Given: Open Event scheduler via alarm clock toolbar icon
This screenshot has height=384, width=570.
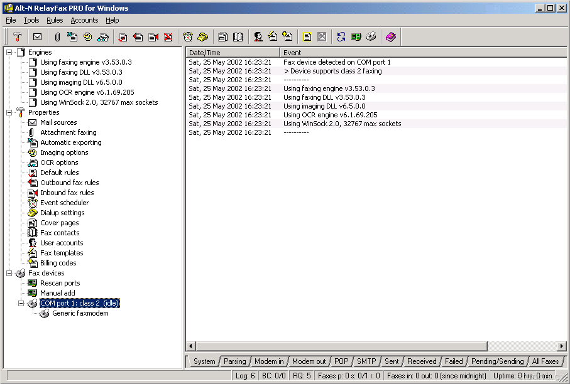Looking at the screenshot, I should click(x=187, y=37).
